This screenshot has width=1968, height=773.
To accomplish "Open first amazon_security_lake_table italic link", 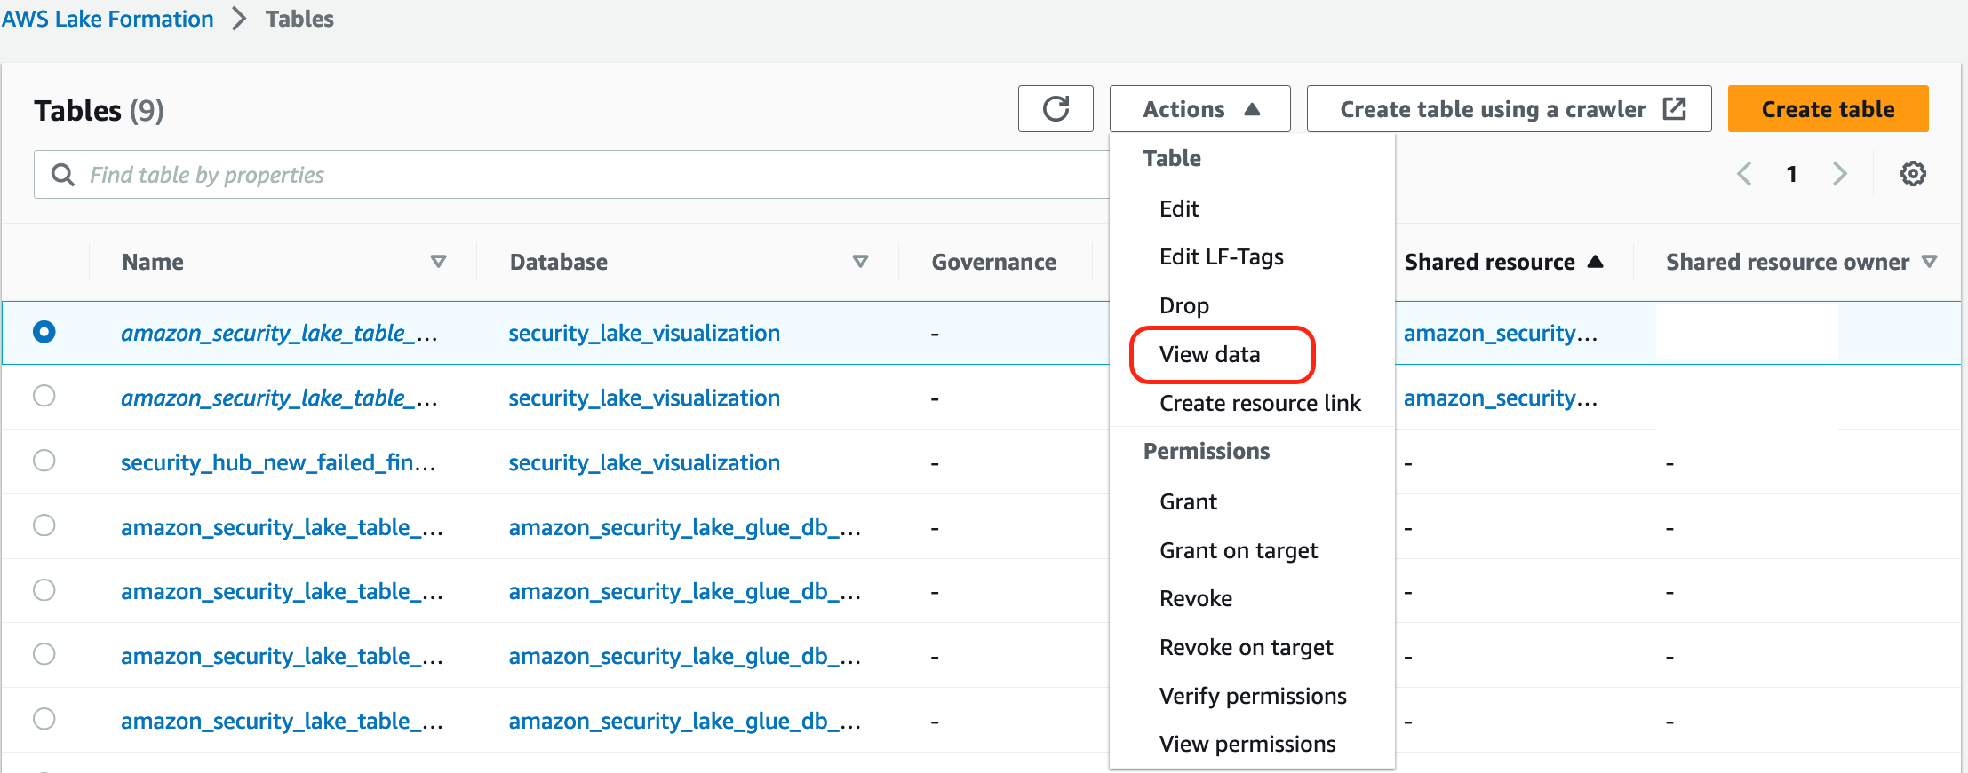I will [x=279, y=333].
